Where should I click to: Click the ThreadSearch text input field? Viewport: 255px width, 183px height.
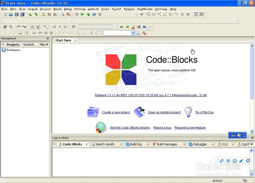(x=117, y=33)
